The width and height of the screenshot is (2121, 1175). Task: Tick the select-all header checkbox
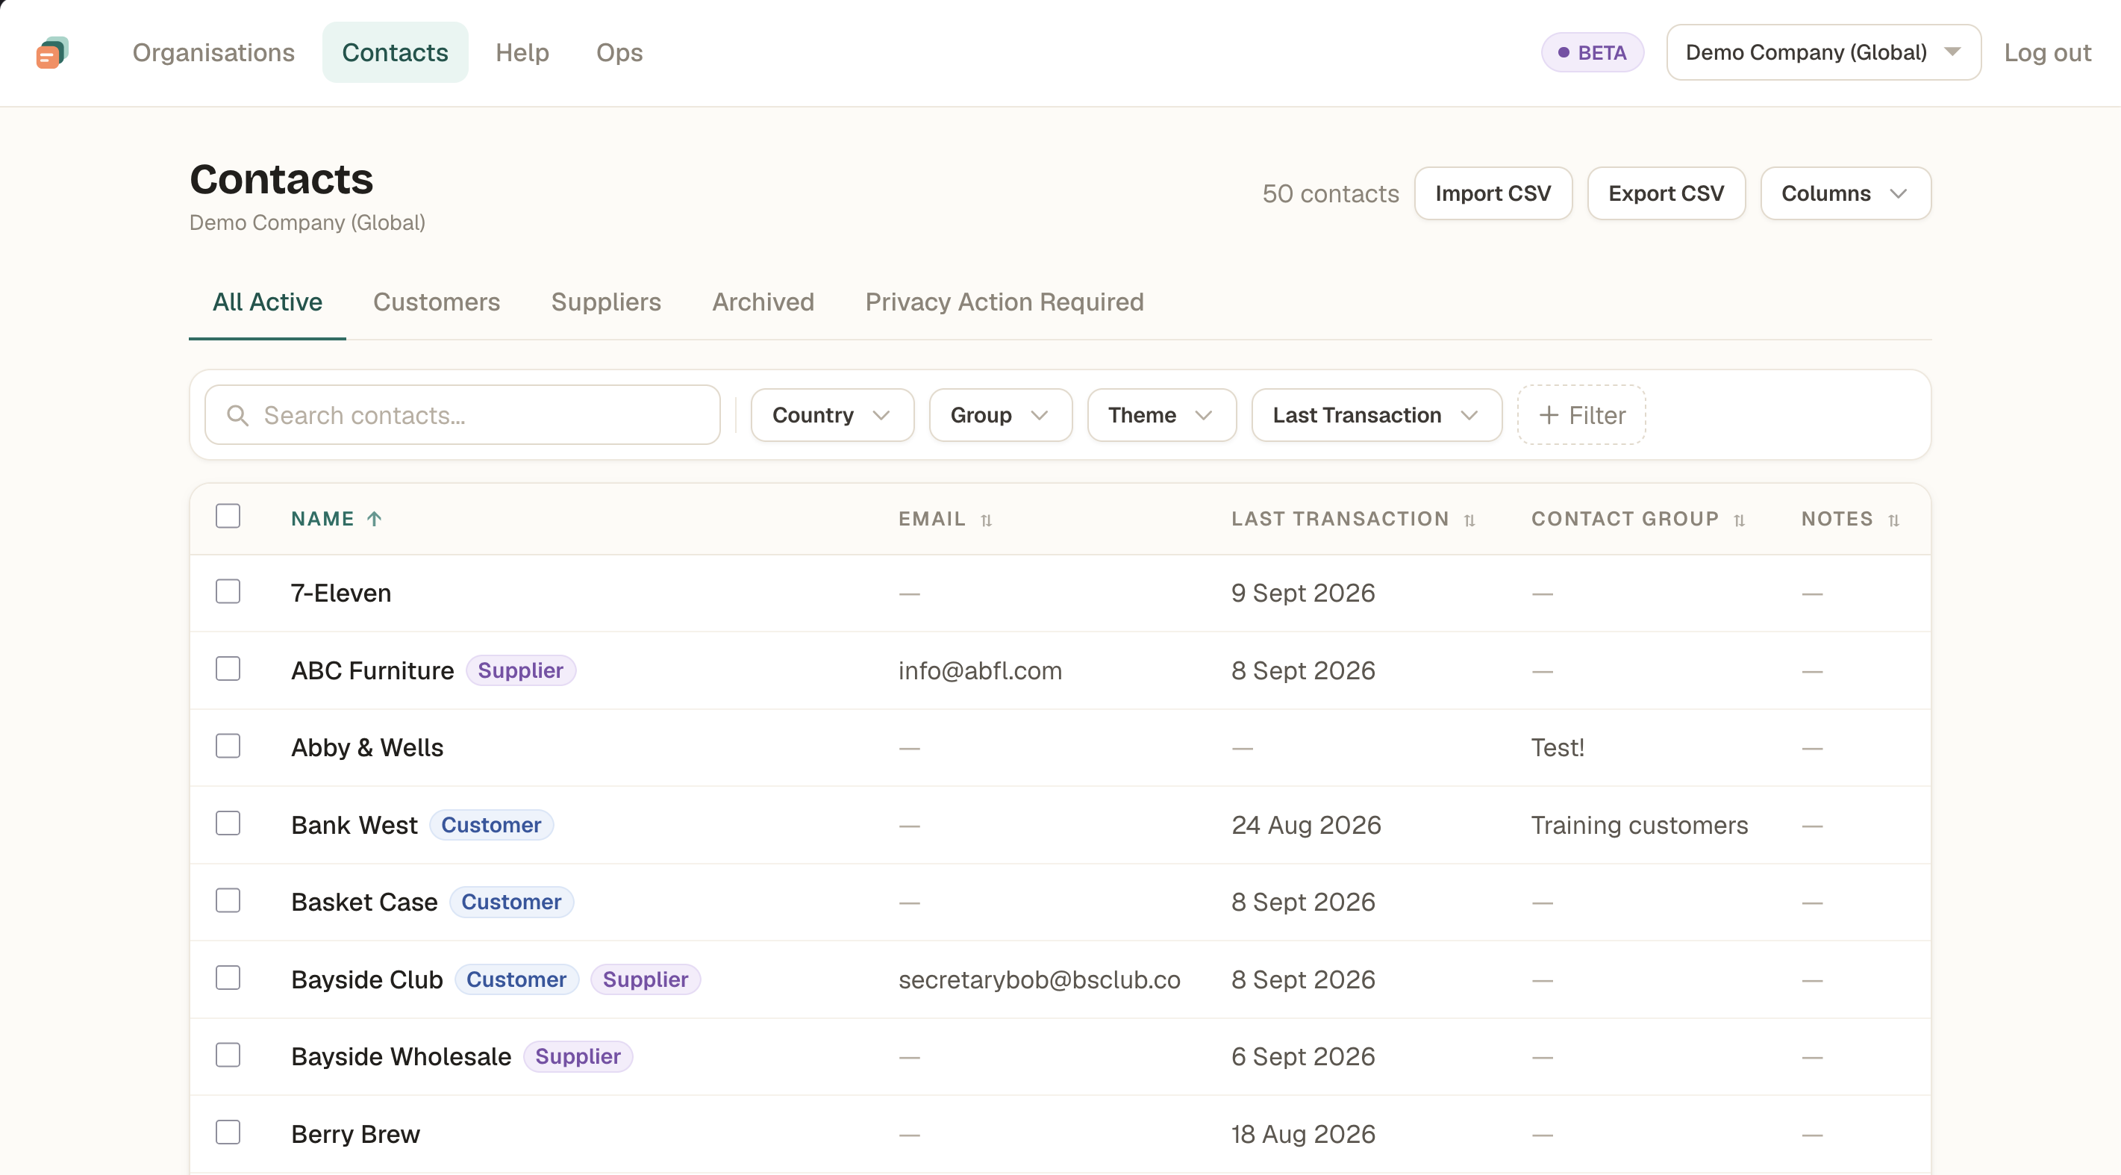point(228,517)
